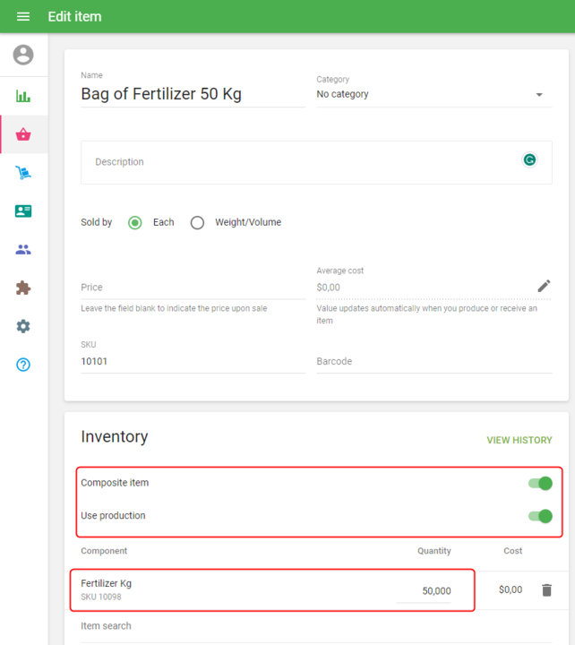The image size is (575, 645).
Task: Delete Fertilizer Kg component with trash icon
Action: click(x=546, y=589)
